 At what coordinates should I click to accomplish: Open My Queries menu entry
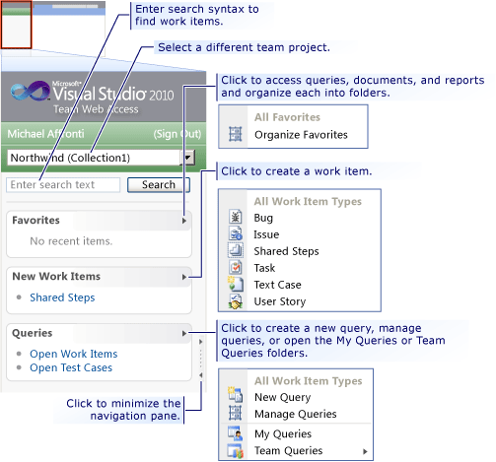(x=283, y=434)
